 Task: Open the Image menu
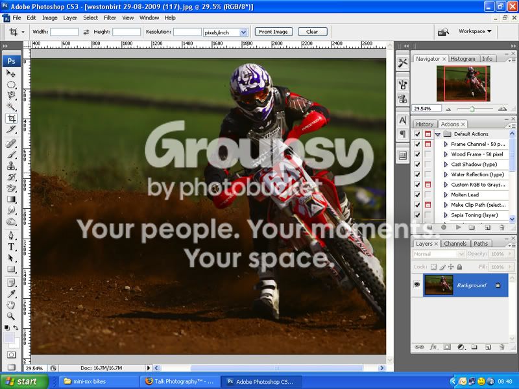pyautogui.click(x=50, y=18)
